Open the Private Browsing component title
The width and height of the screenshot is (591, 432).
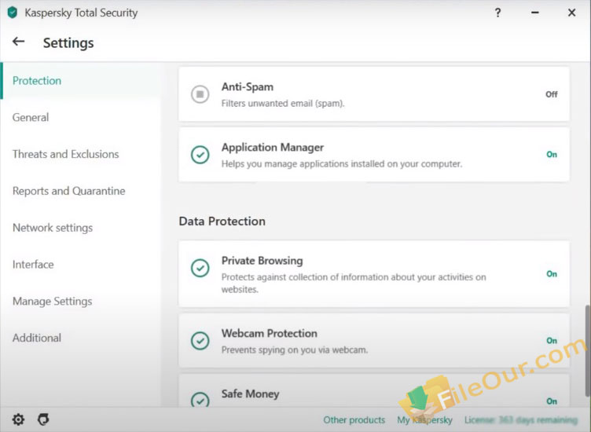click(x=262, y=261)
